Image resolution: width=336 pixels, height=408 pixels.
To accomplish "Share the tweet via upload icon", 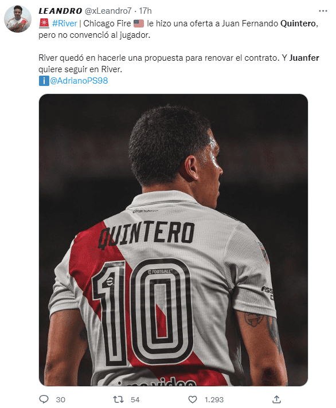I will point(276,399).
